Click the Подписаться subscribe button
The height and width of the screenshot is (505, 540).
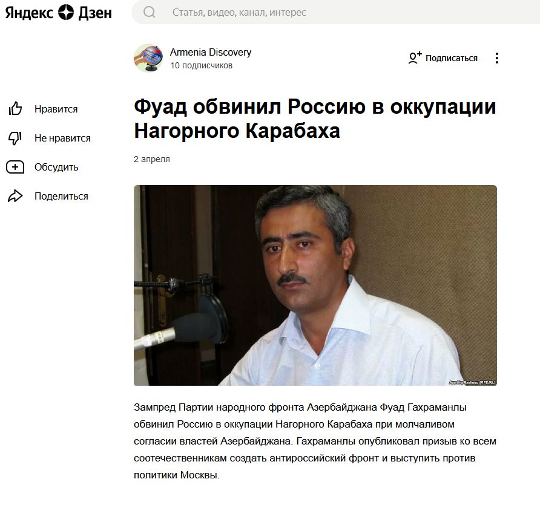pos(443,58)
